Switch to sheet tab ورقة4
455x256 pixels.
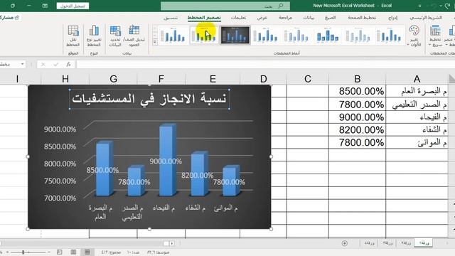point(369,243)
